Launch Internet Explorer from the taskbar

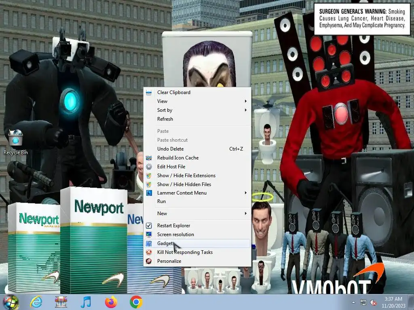tap(36, 302)
